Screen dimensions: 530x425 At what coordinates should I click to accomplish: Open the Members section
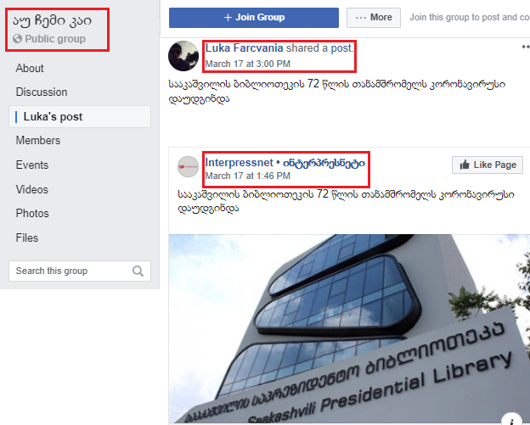coord(38,141)
